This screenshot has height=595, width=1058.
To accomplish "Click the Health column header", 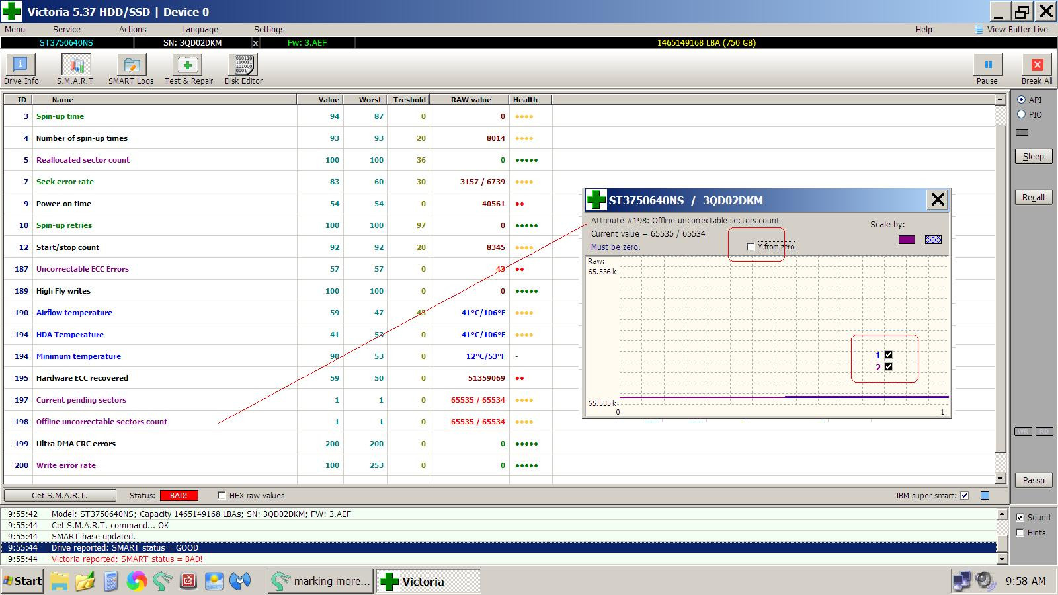I will [x=530, y=100].
